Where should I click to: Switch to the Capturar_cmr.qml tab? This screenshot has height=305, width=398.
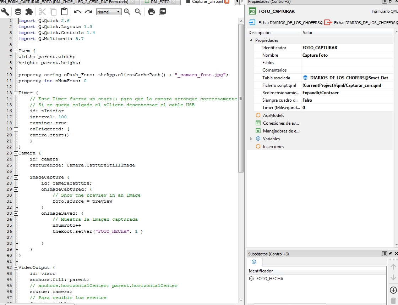[207, 2]
